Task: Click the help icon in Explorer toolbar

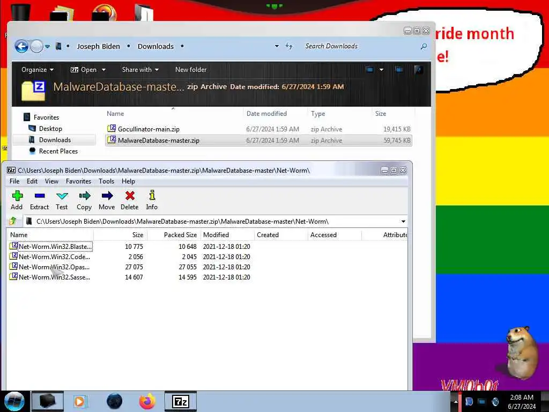Action: [x=418, y=69]
